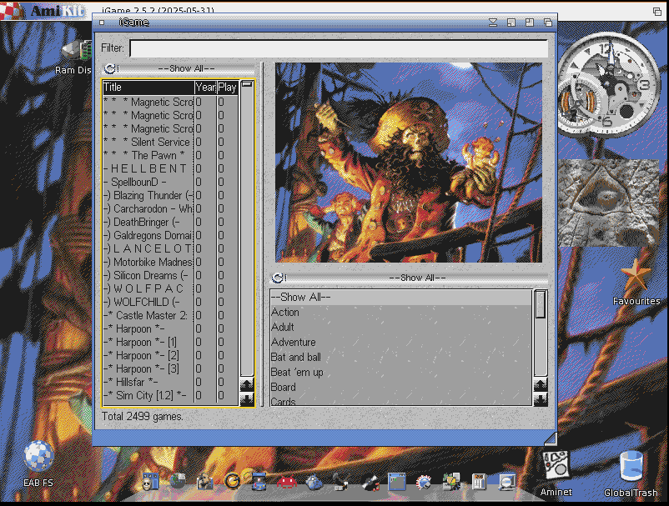The image size is (669, 506).
Task: Select the Carcharodon game row
Action: 171,209
